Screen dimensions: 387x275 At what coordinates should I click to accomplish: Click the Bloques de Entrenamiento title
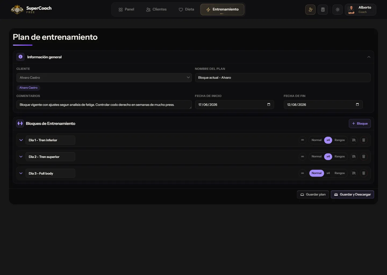51,124
